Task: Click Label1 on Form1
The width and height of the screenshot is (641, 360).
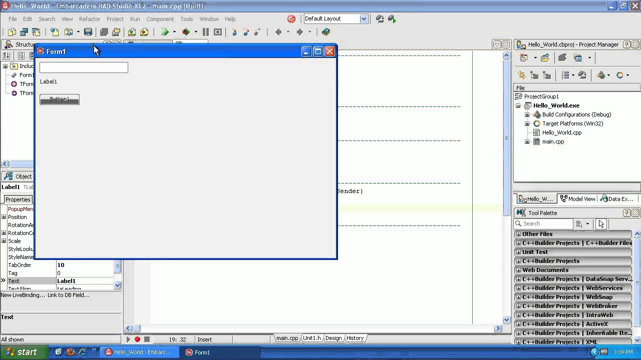Action: point(49,81)
